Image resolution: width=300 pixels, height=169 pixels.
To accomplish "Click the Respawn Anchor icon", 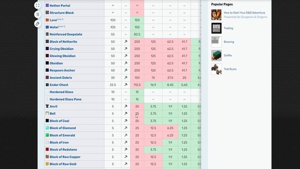I will click(47, 70).
